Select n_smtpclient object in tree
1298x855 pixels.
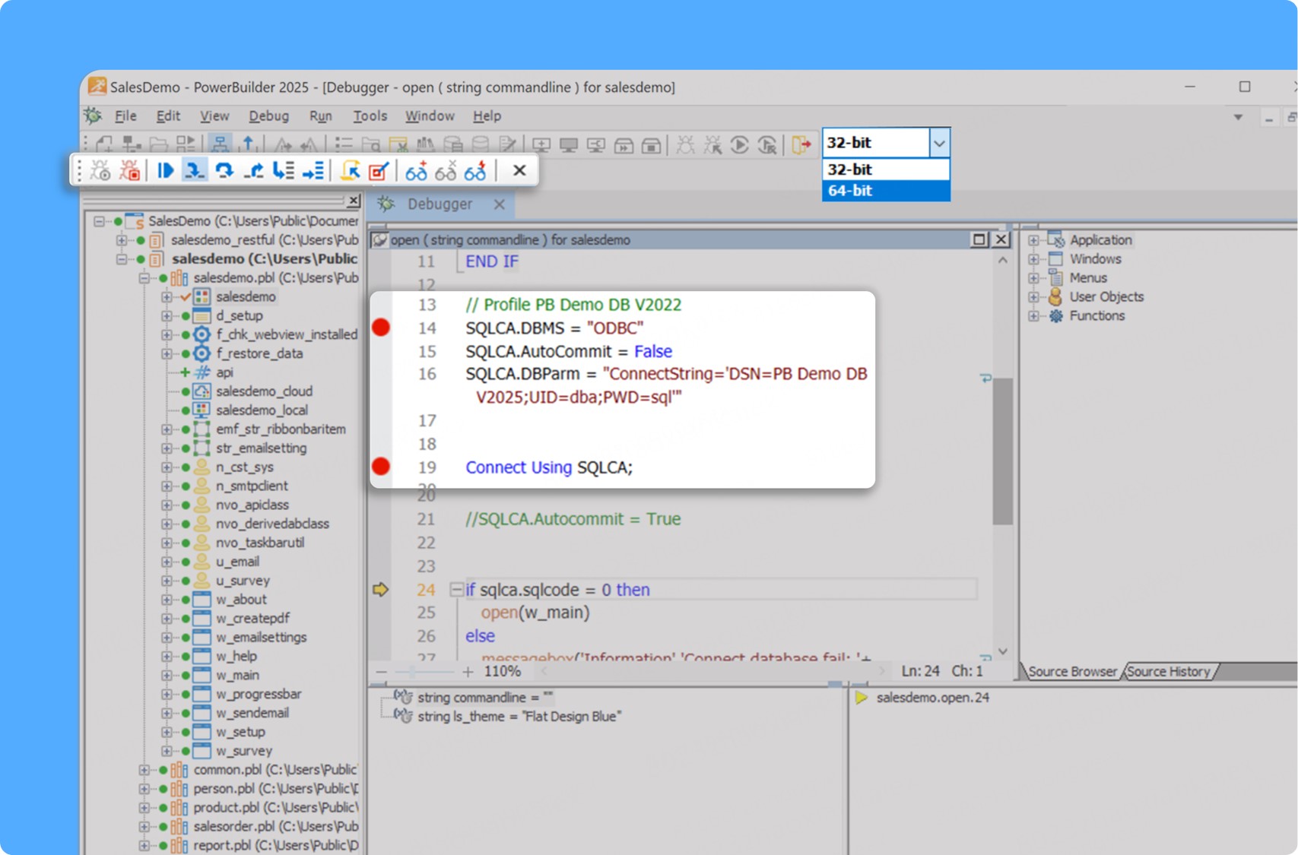(252, 486)
